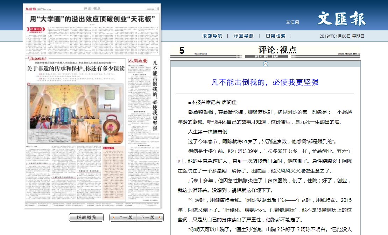This screenshot has height=235, width=388.
Task: Open top headline about 大学圈 on page thumbnail
Action: 92,19
